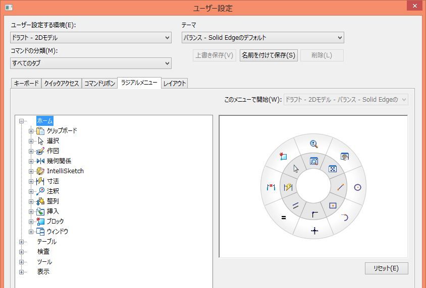Viewport: 426px width, 288px height.
Task: Collapse the ホーム tree node
Action: coord(22,121)
